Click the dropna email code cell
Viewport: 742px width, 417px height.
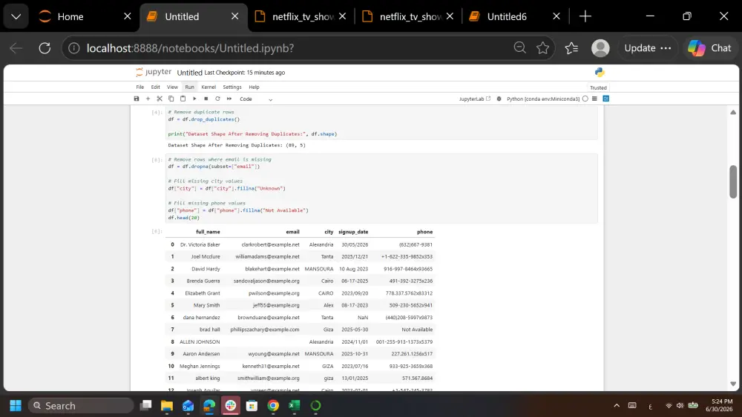[x=381, y=188]
